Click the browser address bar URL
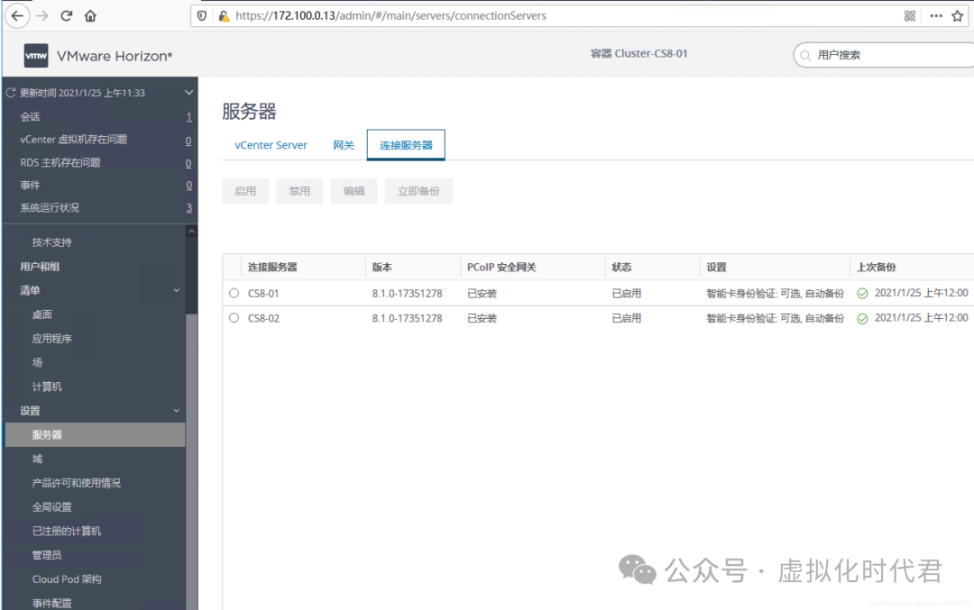Viewport: 974px width, 610px height. (x=391, y=16)
